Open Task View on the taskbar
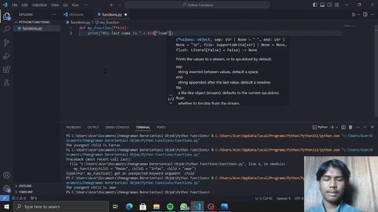 coord(115,207)
